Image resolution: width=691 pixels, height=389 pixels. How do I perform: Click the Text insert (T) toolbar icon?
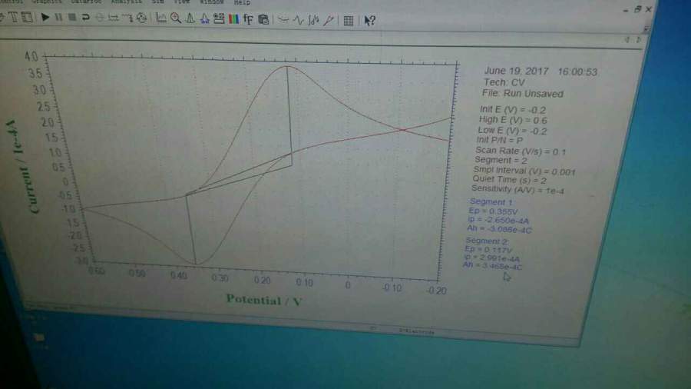pyautogui.click(x=13, y=17)
